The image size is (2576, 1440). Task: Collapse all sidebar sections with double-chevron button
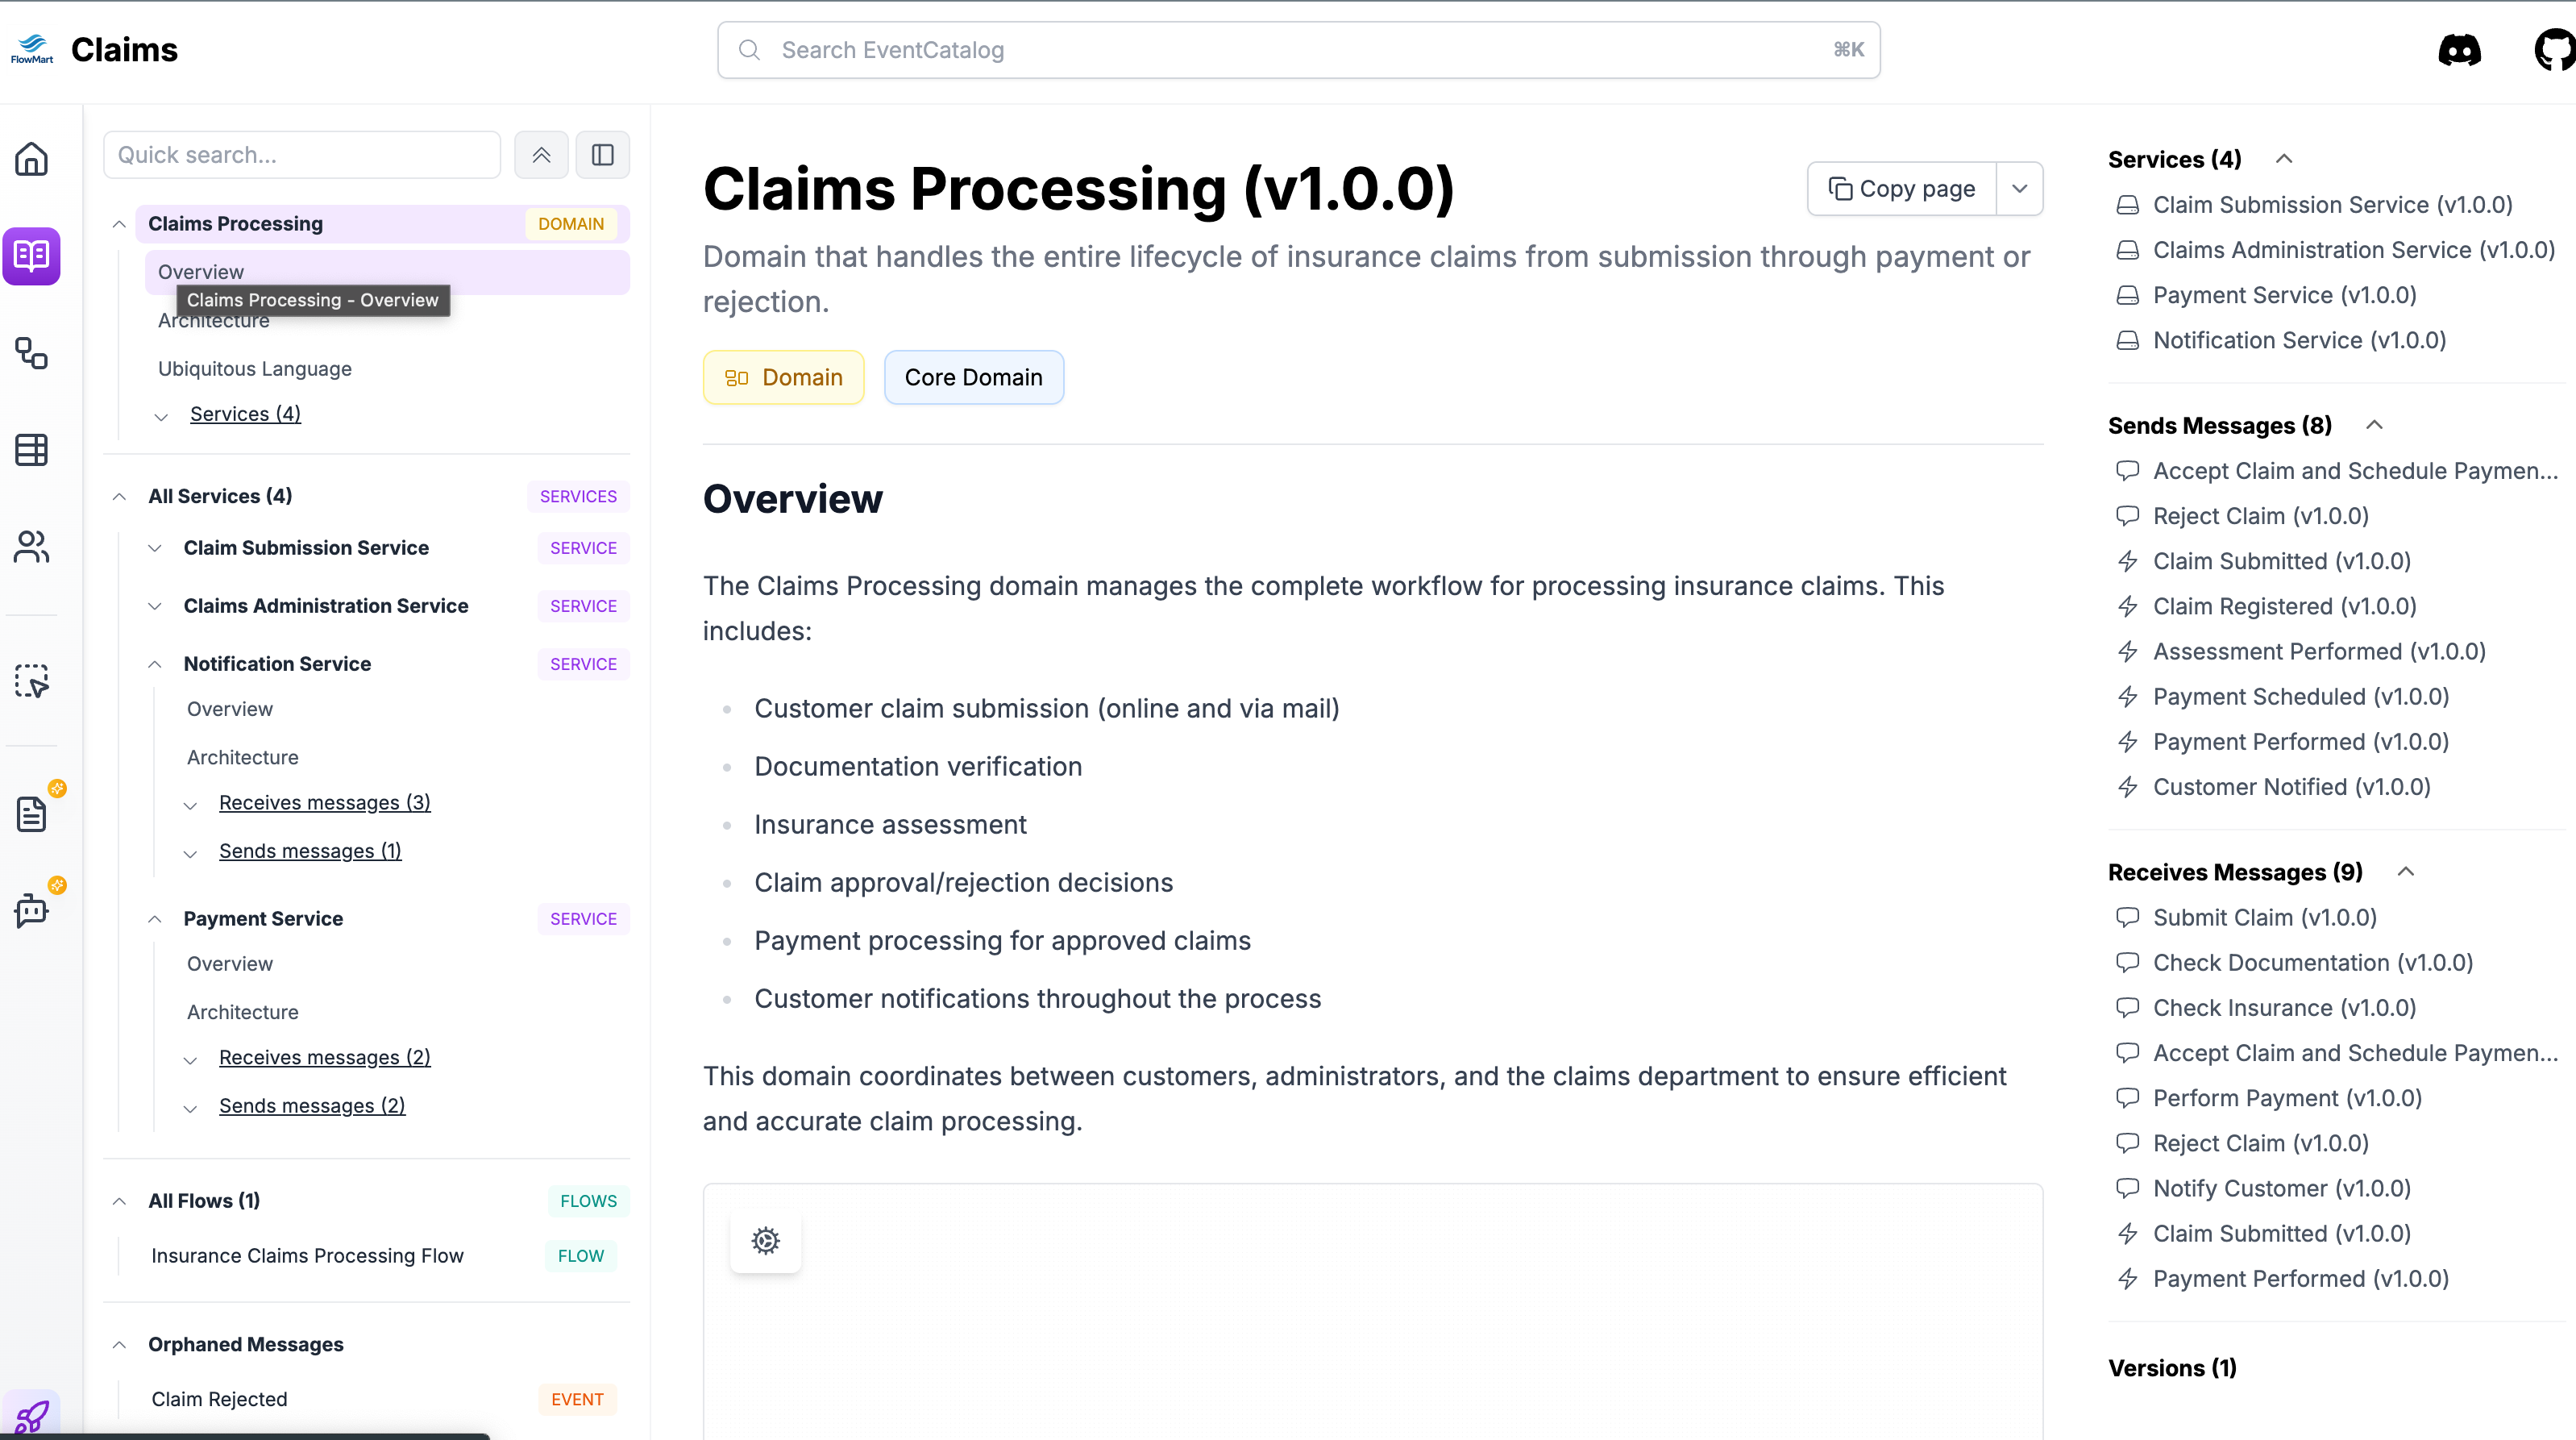coord(541,155)
